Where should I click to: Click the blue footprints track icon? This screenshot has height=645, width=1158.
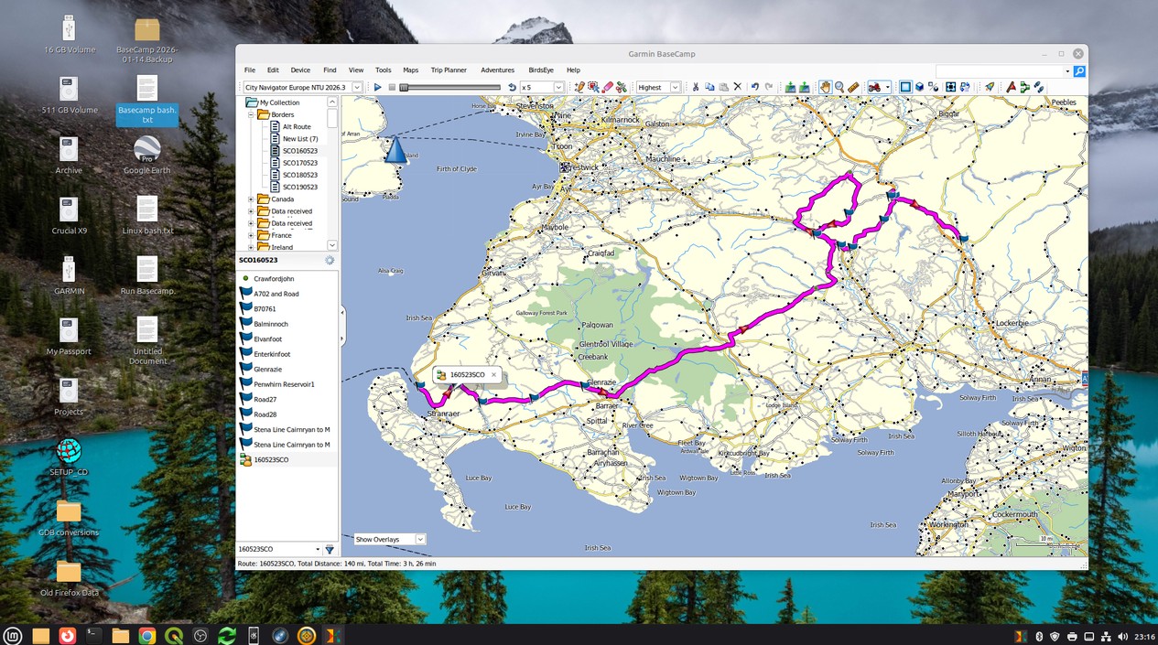pos(1039,87)
